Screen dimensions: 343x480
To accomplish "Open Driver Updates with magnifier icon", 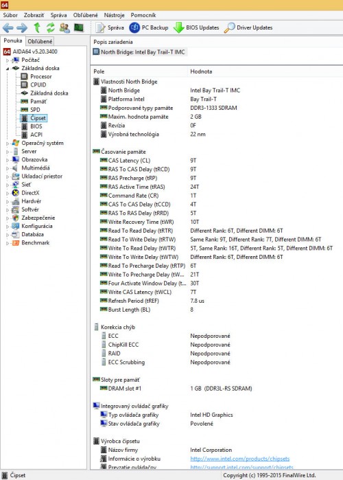I will pos(248,27).
